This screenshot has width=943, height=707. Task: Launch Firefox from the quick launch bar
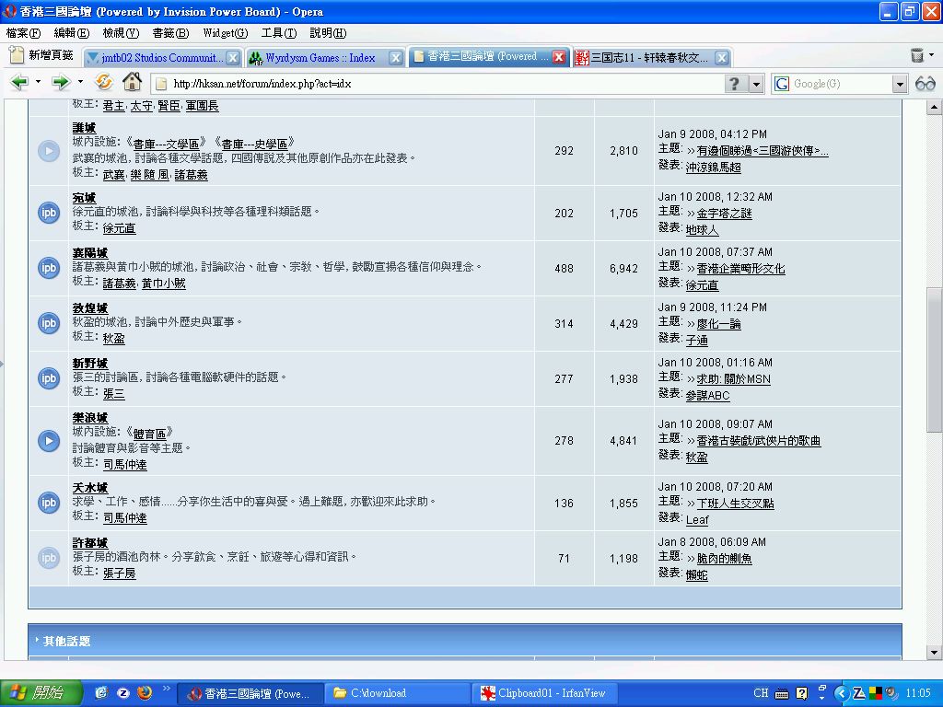[144, 692]
